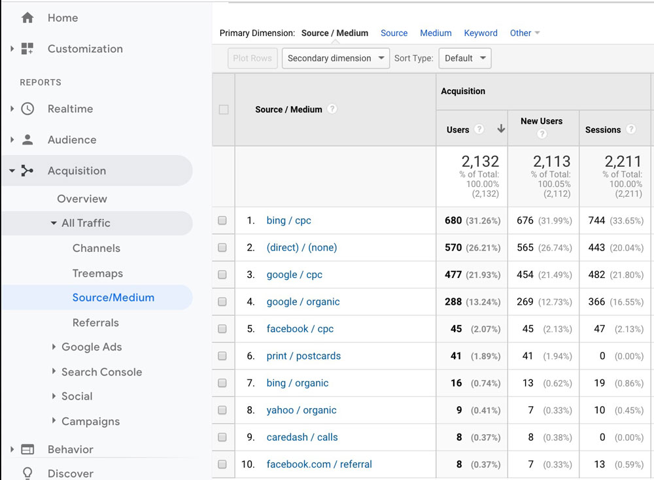Image resolution: width=654 pixels, height=480 pixels.
Task: Go to Home in the sidebar
Action: pos(63,18)
